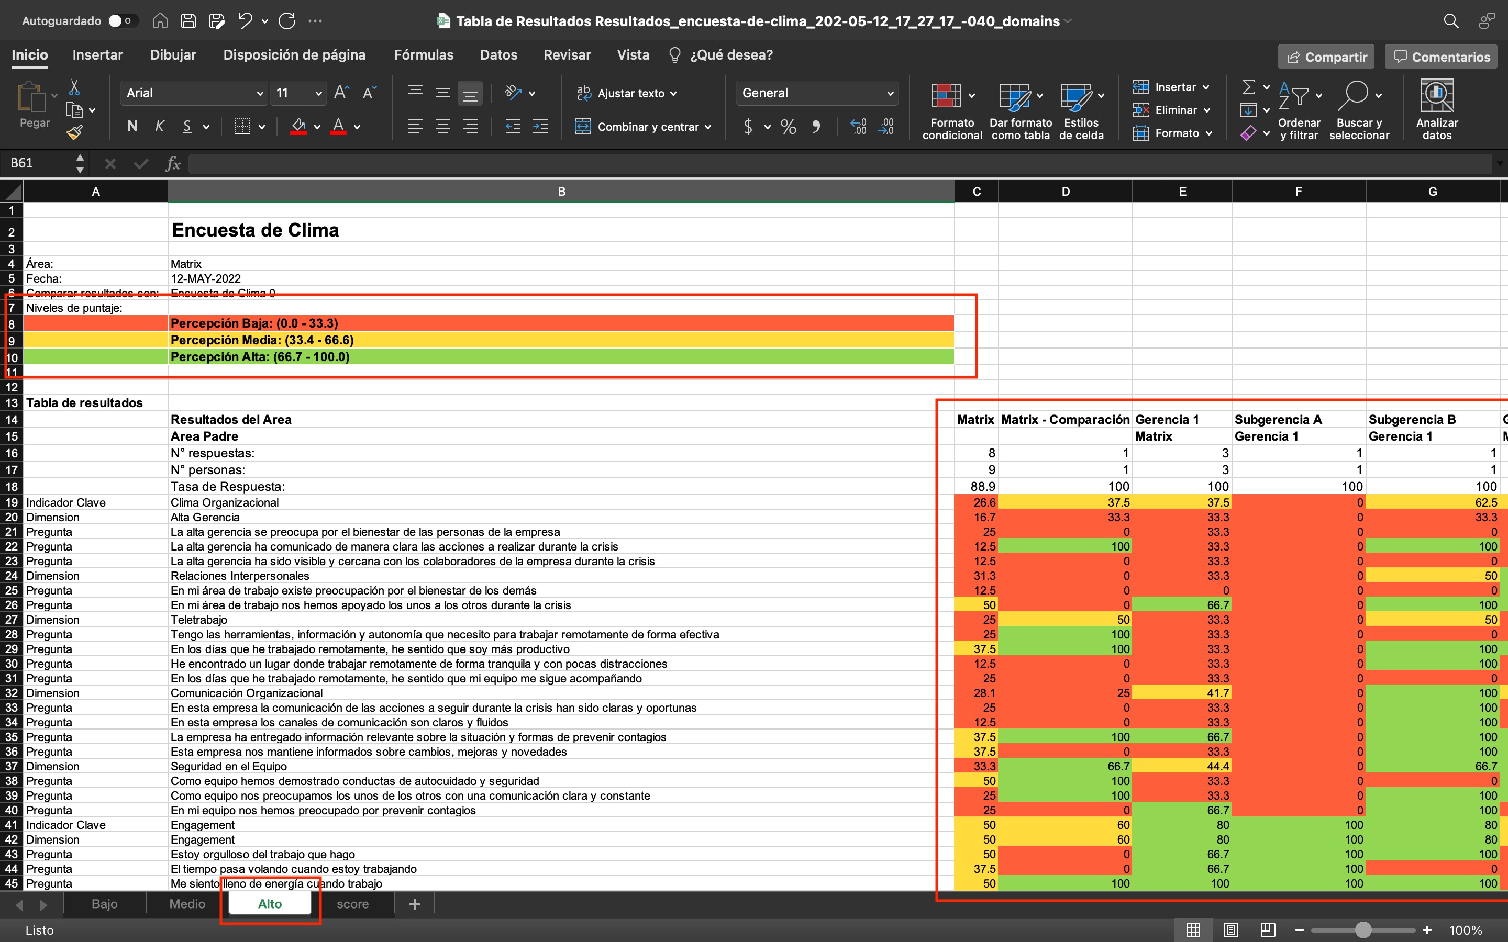Click the text orientation icon
Viewport: 1508px width, 942px height.
[x=513, y=93]
